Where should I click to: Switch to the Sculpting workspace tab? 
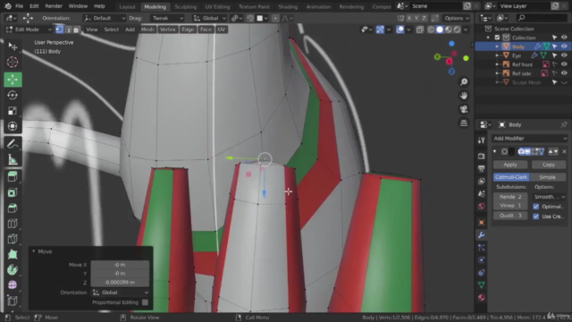tap(185, 6)
